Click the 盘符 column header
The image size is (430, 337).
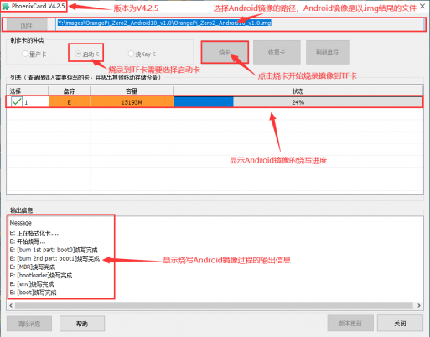click(69, 91)
